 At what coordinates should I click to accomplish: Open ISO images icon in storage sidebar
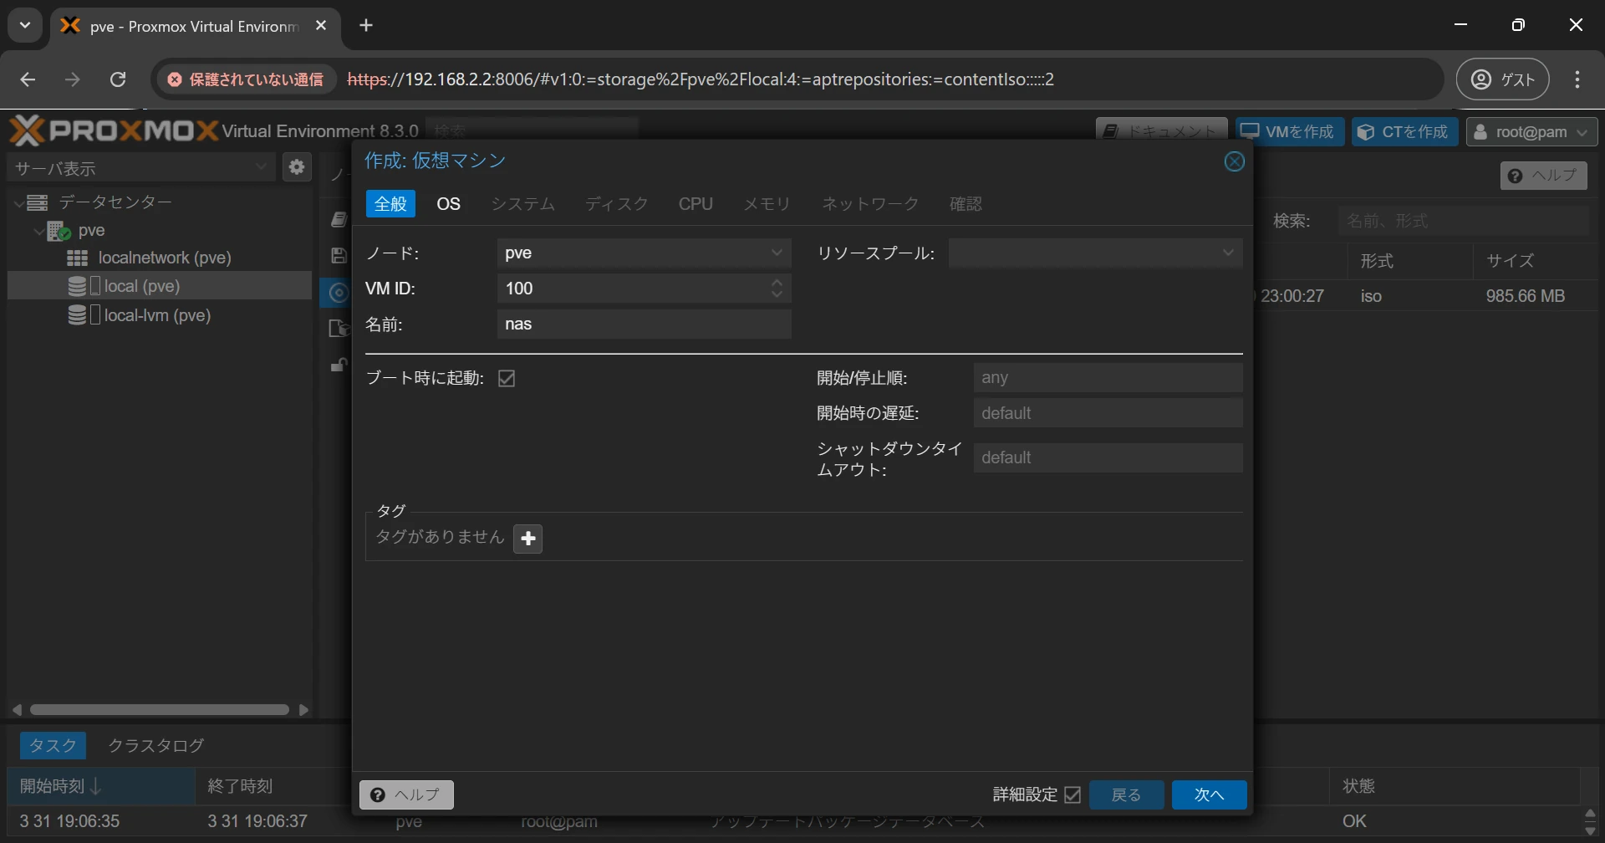click(x=338, y=293)
